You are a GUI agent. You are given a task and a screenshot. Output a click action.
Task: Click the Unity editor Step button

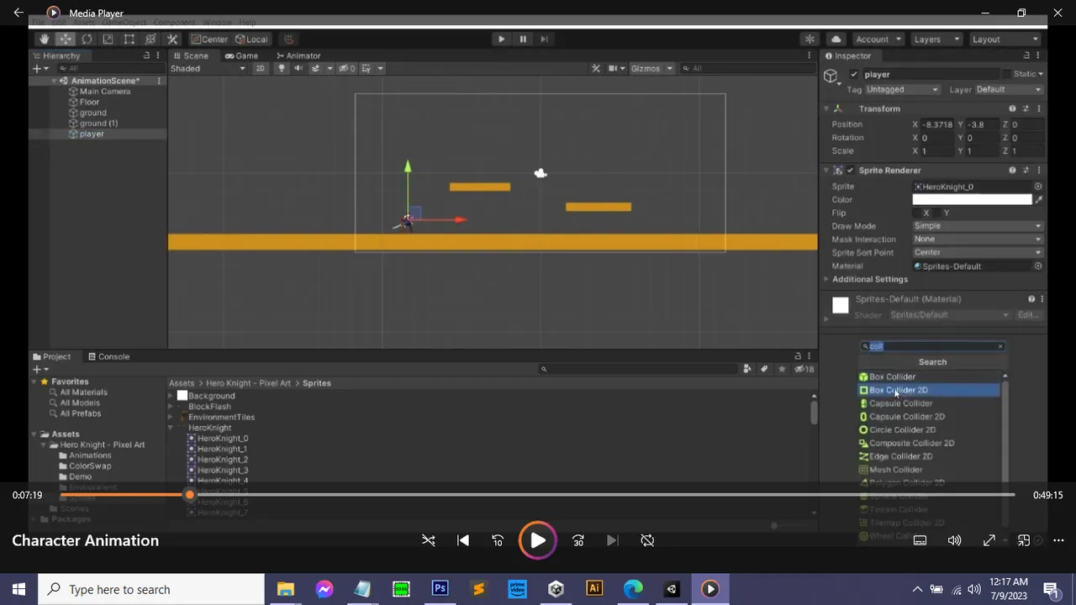[x=544, y=39]
